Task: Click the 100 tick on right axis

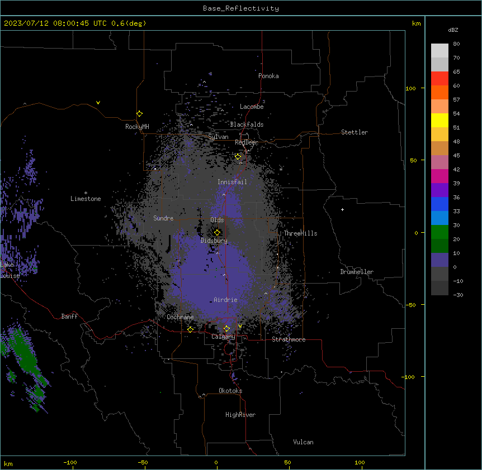Action: pyautogui.click(x=410, y=88)
